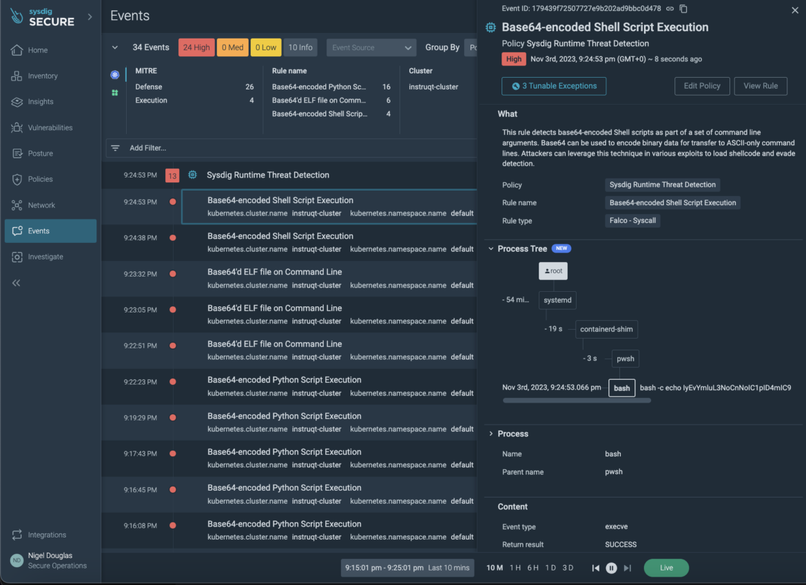
Task: Open the Event Source dropdown
Action: 371,47
